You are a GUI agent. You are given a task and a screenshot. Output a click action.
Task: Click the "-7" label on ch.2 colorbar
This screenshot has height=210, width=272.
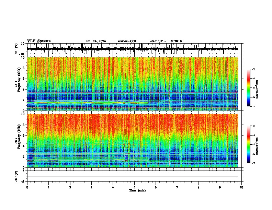(x=253, y=163)
